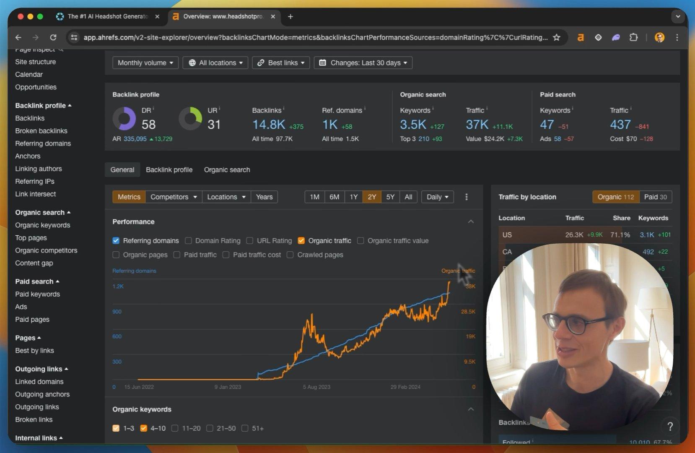The height and width of the screenshot is (453, 695).
Task: Click the browser forward arrow
Action: (36, 37)
